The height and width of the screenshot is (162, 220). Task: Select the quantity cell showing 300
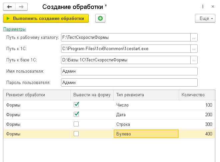click(x=197, y=124)
